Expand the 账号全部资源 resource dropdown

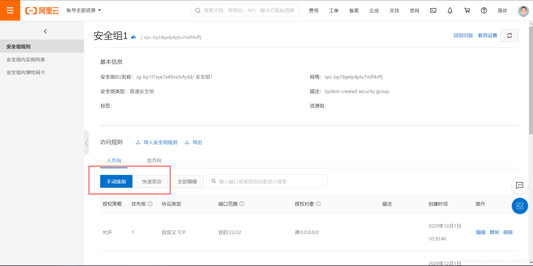coord(83,10)
